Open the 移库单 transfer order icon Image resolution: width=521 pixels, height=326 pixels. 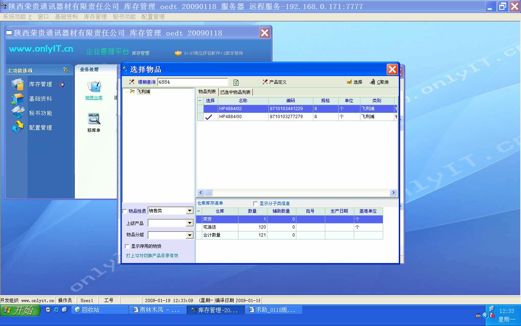pos(94,119)
